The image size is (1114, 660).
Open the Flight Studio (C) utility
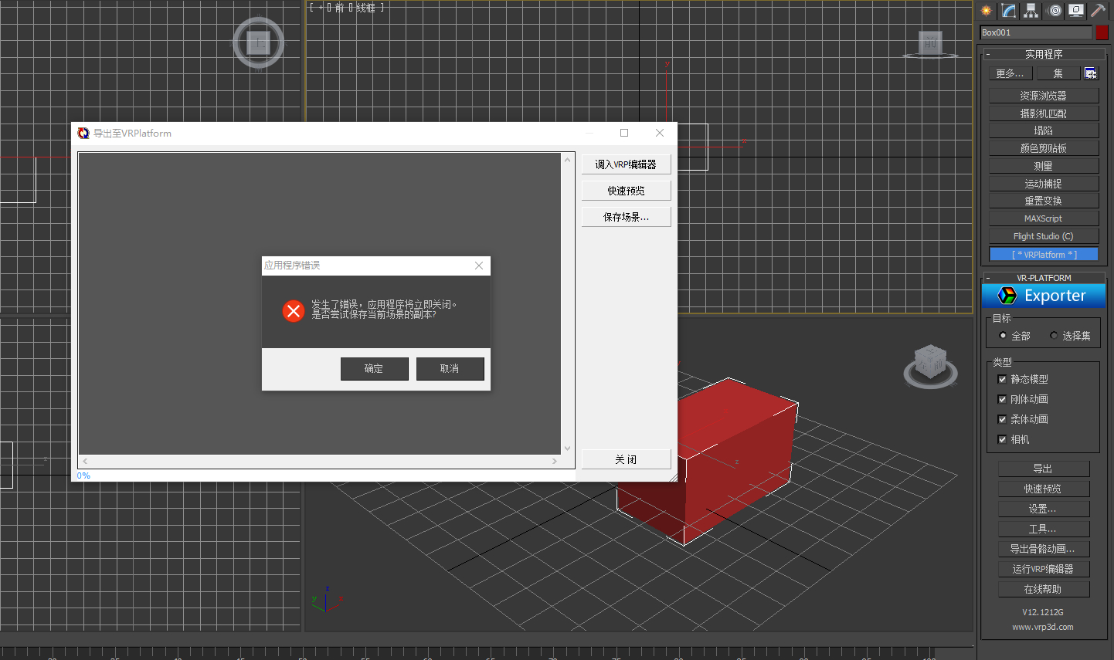point(1044,236)
